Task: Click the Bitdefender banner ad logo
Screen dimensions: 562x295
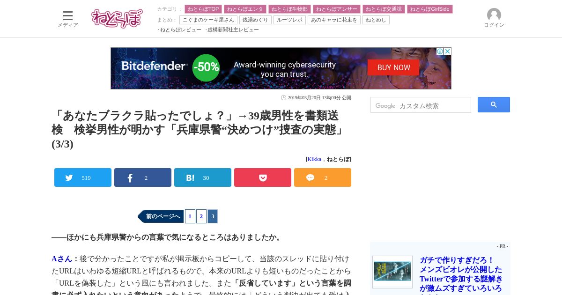Action: point(155,66)
